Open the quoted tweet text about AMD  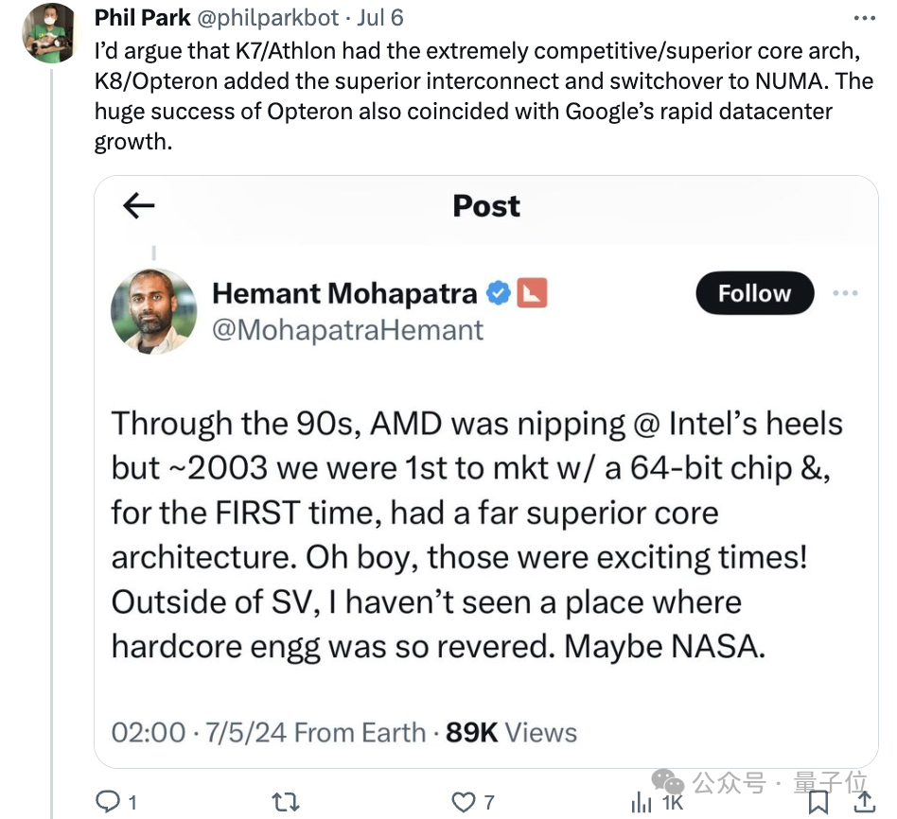(x=473, y=534)
